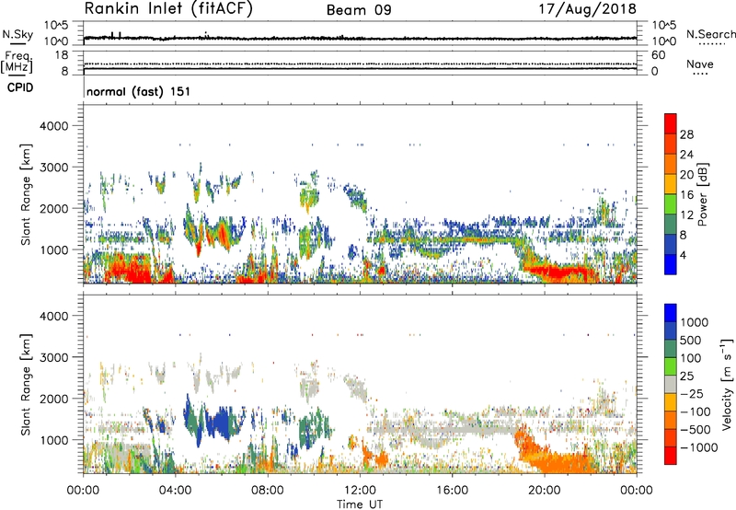The width and height of the screenshot is (736, 510).
Task: Click the 'normal (fast) 151' CPID text
Action: [x=139, y=91]
